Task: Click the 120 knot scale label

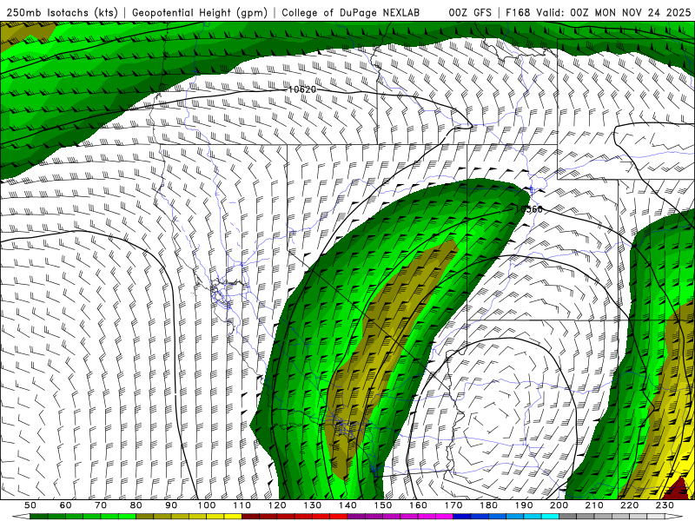Action: click(x=277, y=505)
